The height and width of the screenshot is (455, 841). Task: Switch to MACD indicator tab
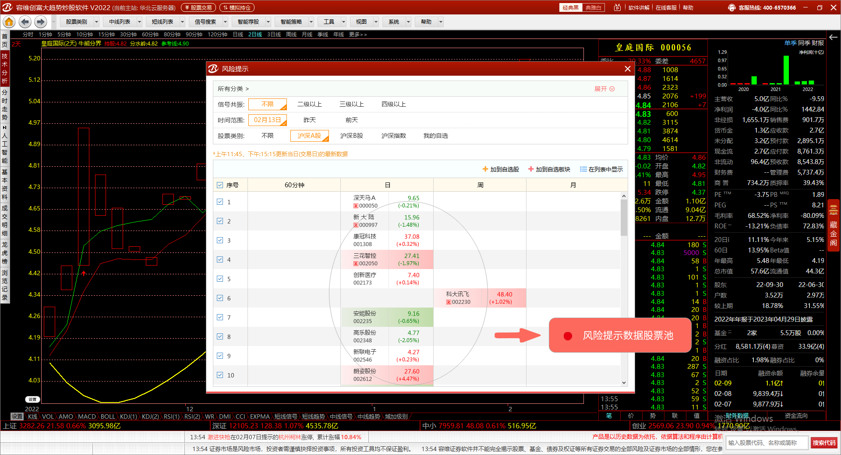pyautogui.click(x=87, y=416)
